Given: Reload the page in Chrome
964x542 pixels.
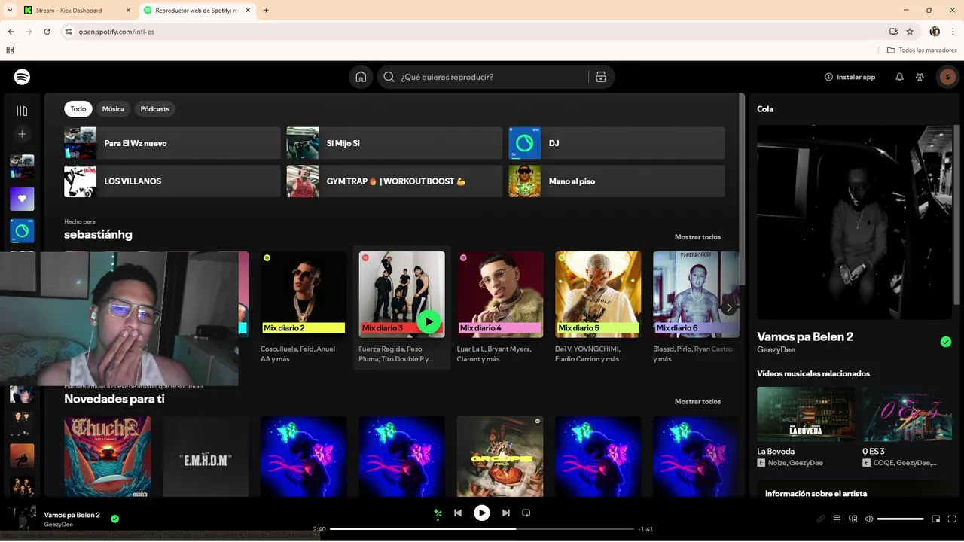Looking at the screenshot, I should pyautogui.click(x=47, y=32).
